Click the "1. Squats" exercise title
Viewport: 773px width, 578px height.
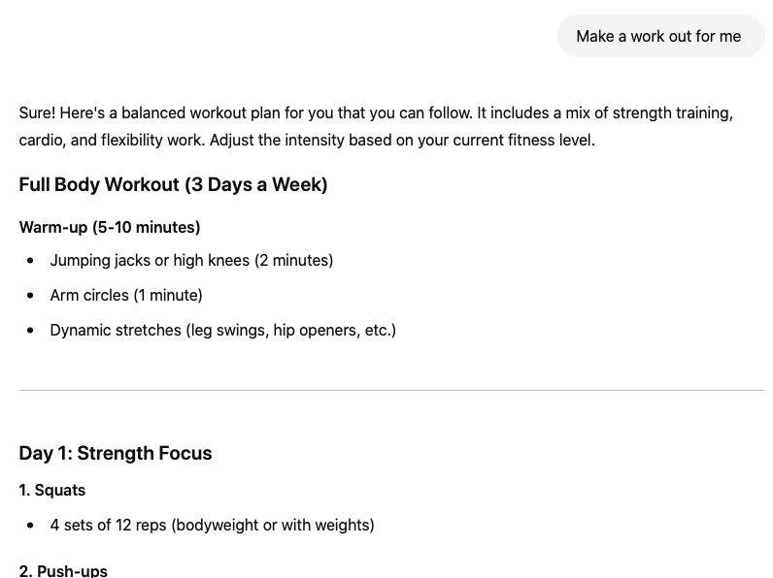[52, 490]
